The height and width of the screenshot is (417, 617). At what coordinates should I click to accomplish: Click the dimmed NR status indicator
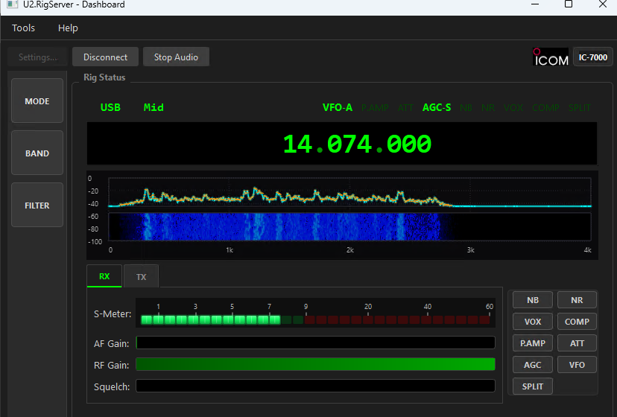488,107
